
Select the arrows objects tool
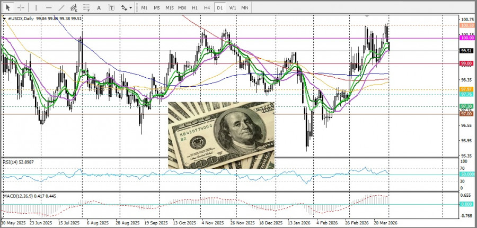pos(124,7)
